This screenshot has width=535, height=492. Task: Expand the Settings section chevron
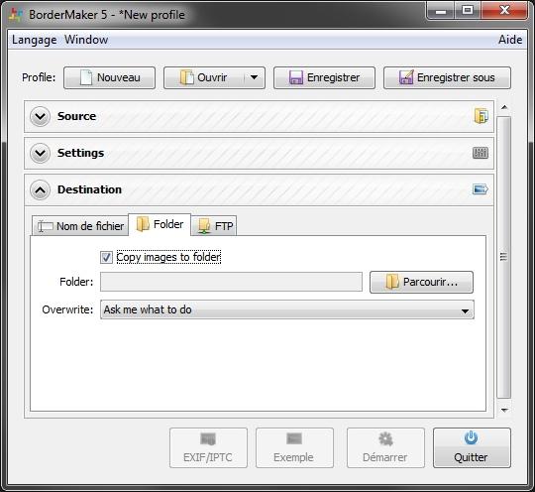(x=40, y=153)
